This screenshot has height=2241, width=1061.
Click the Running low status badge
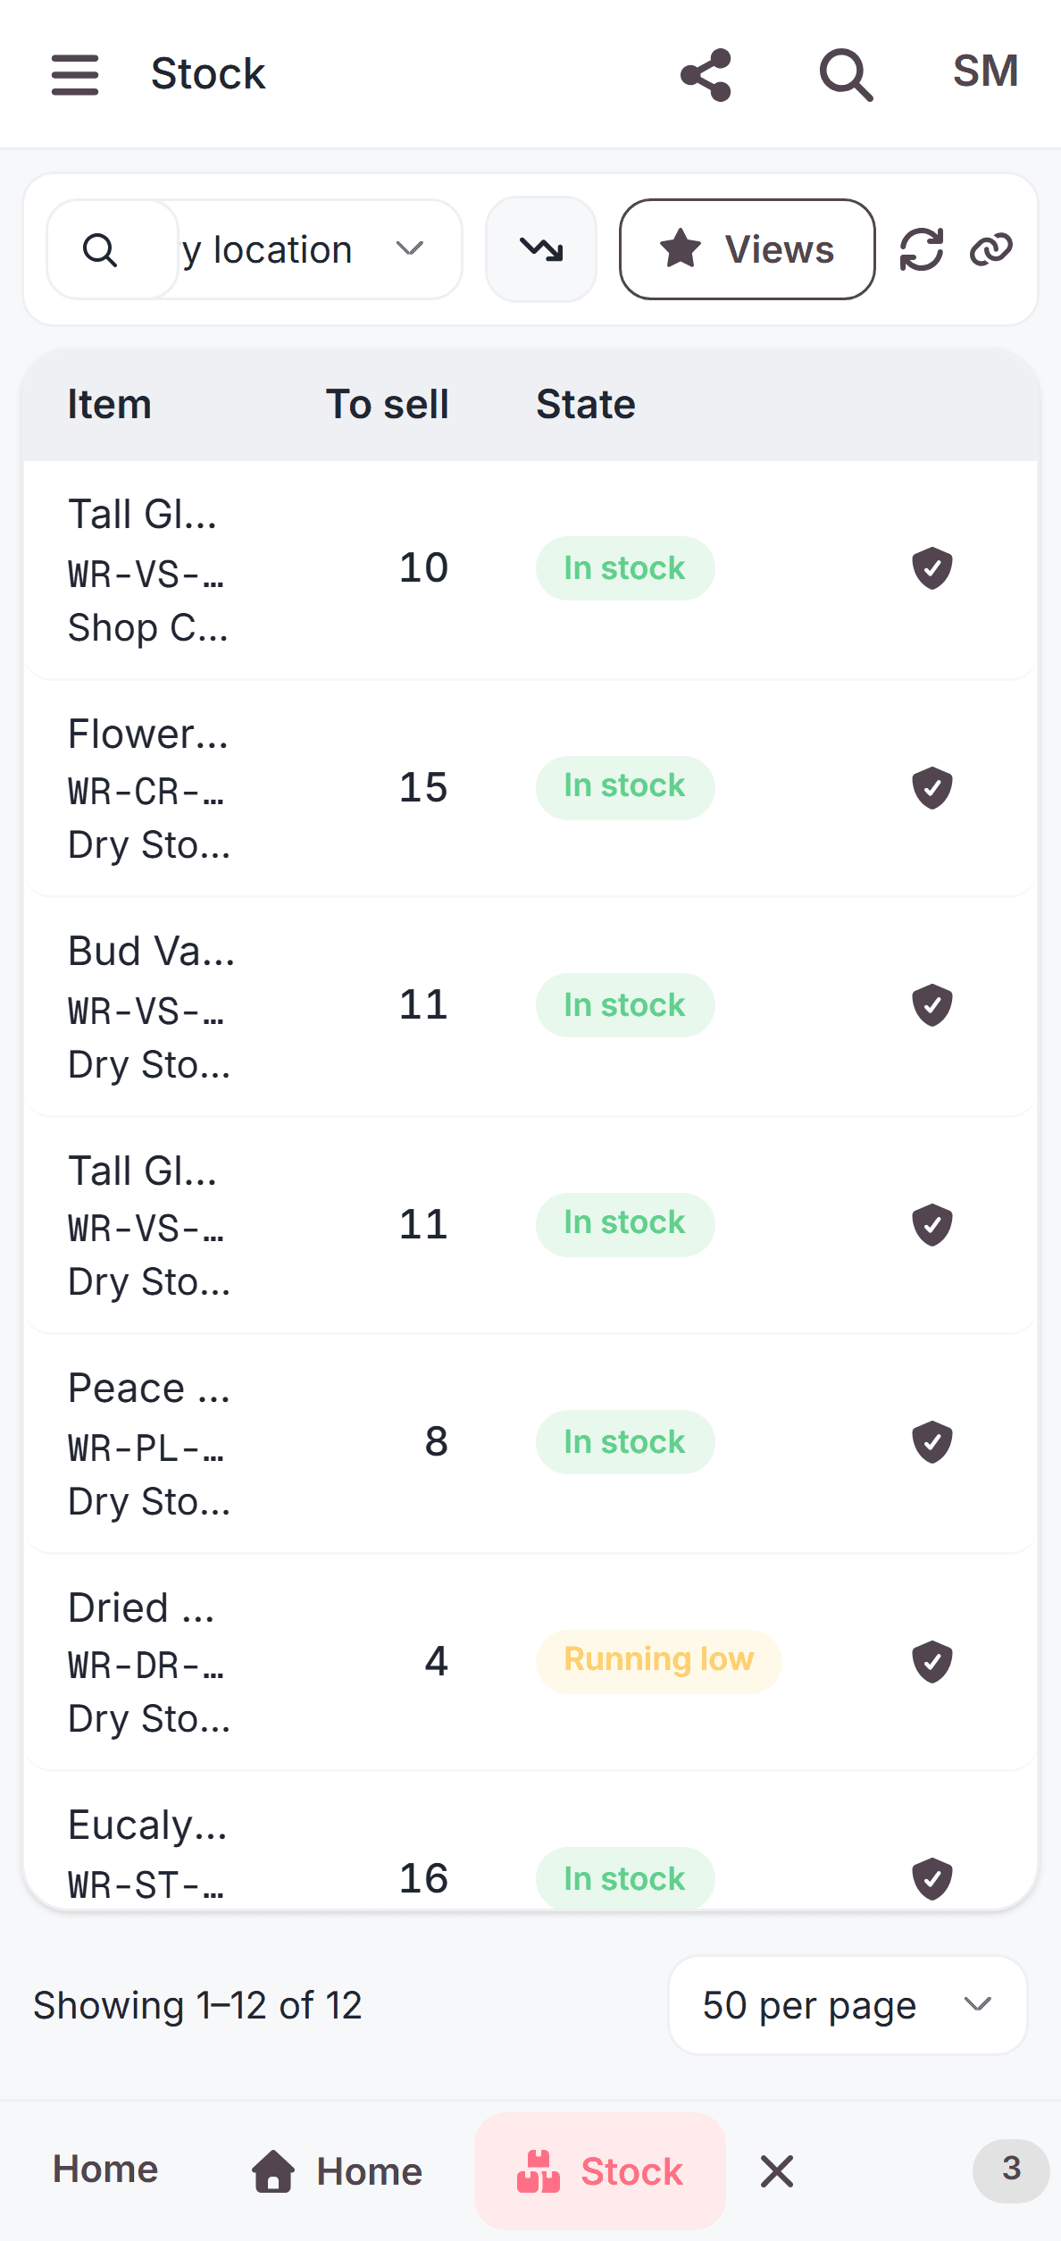(x=659, y=1661)
